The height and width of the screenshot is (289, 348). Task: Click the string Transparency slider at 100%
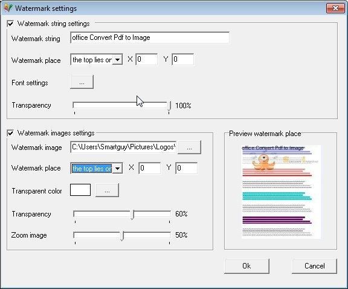click(x=169, y=106)
